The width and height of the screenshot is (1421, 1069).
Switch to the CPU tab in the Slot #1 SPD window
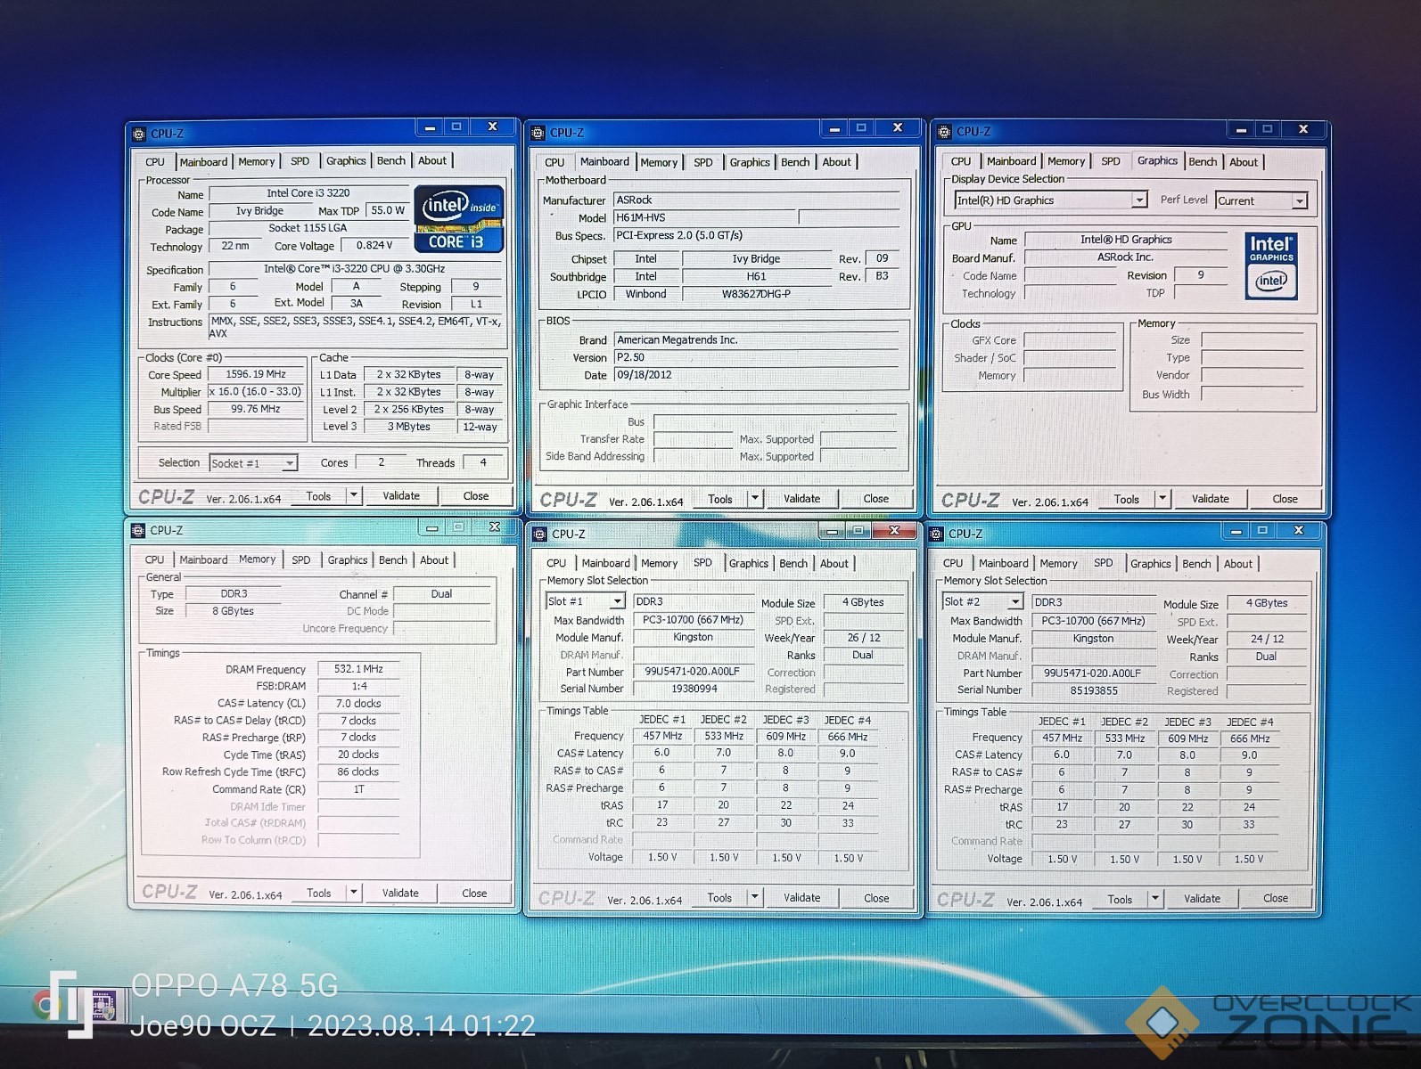pos(556,563)
